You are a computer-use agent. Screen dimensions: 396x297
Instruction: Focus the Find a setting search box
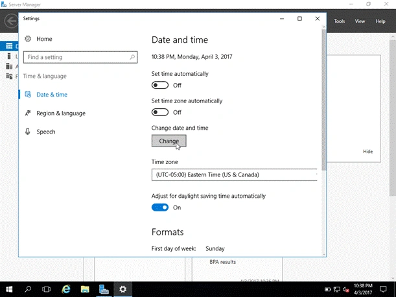pos(80,57)
